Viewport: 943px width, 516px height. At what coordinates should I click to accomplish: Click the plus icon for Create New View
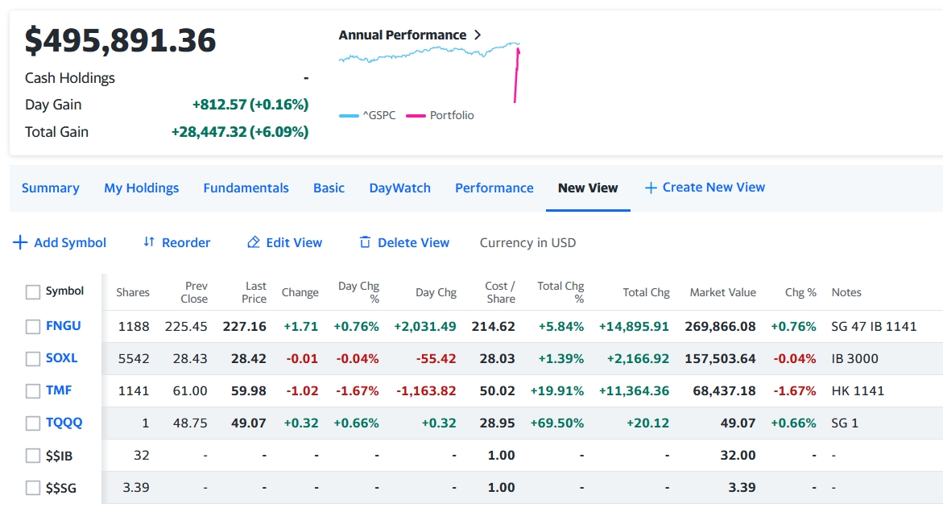[x=651, y=188]
